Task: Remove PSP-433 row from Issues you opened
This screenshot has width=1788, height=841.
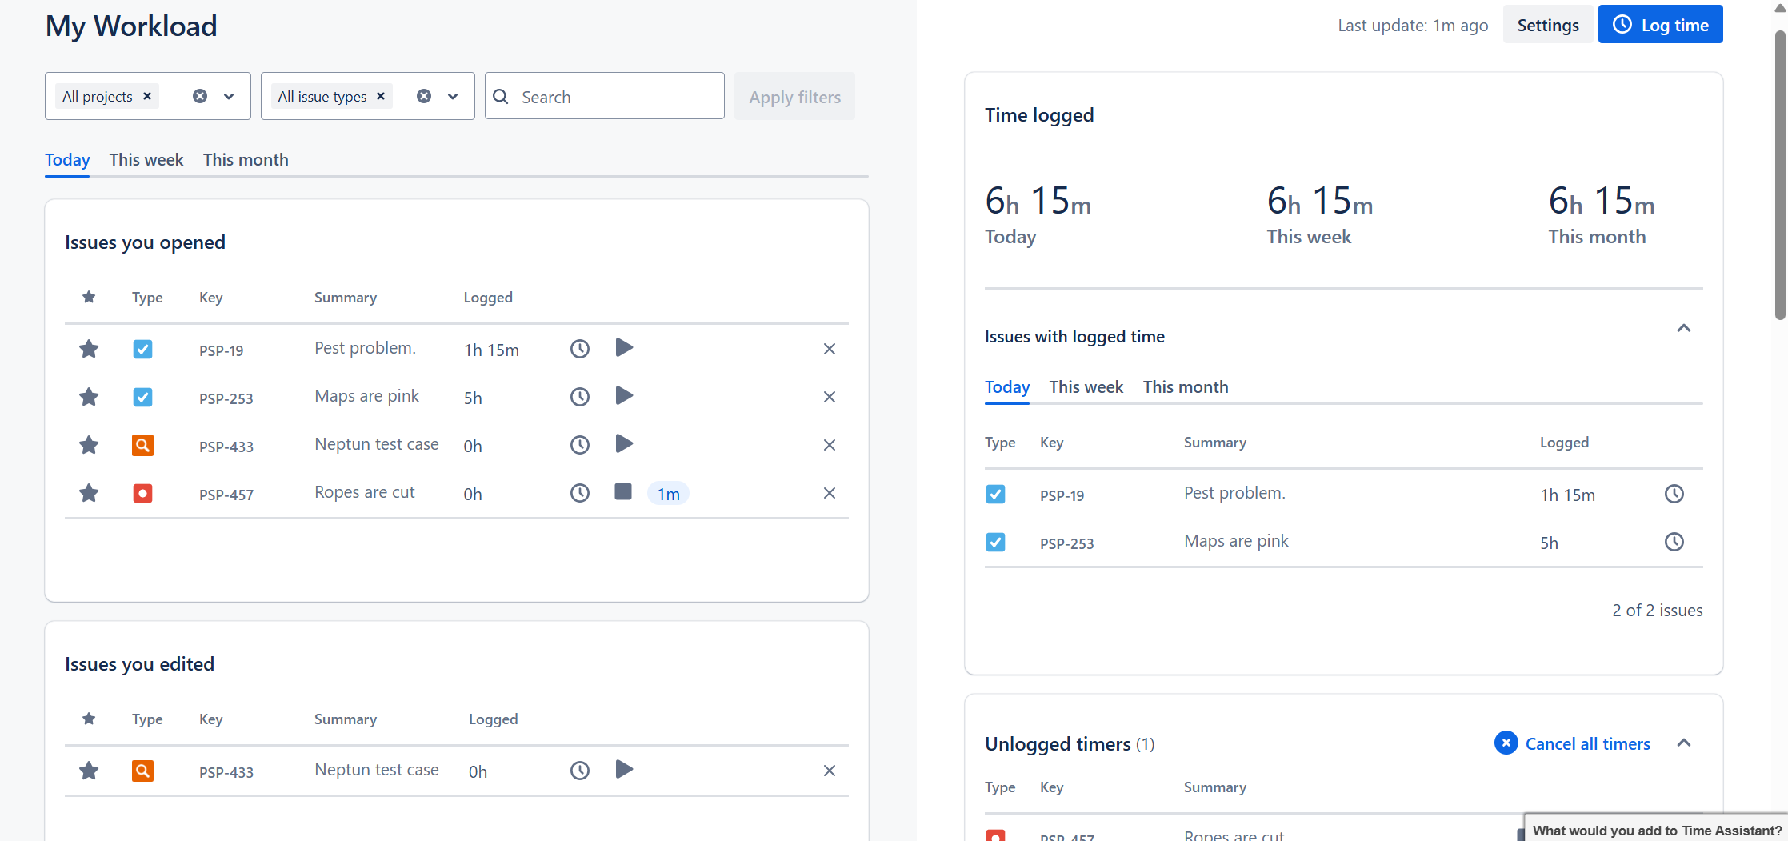Action: tap(830, 445)
